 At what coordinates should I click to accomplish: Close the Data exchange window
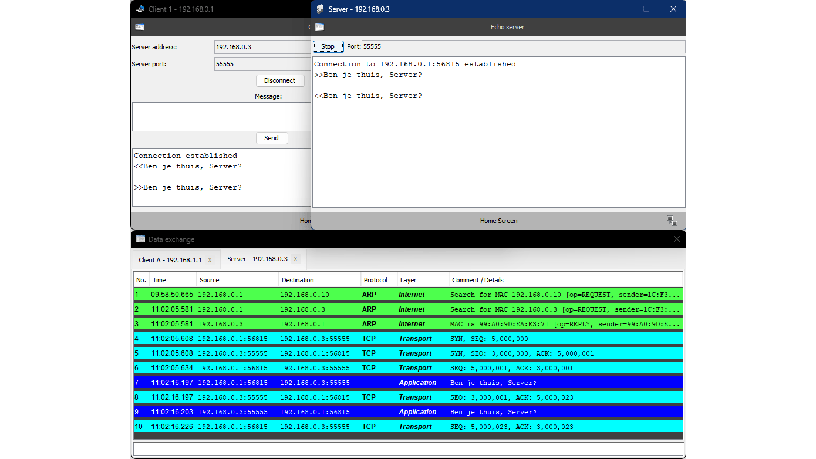tap(677, 239)
